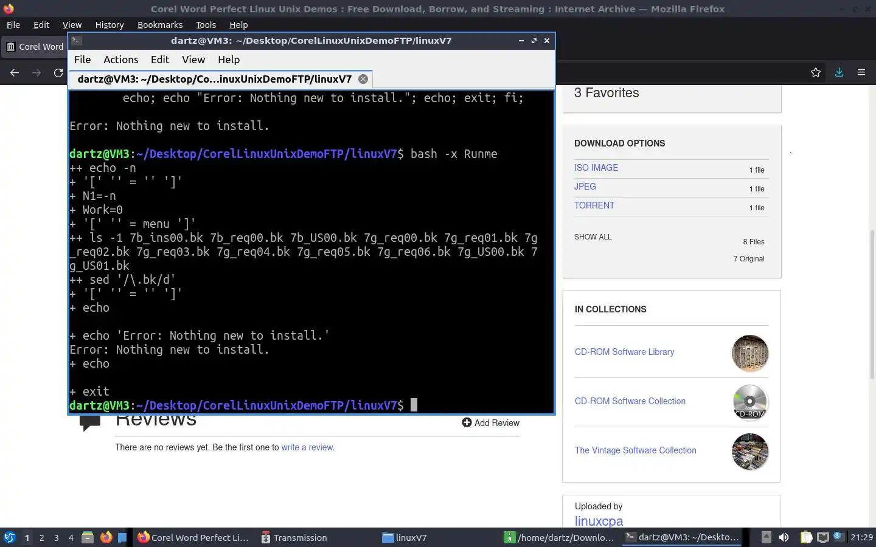Click network connection tray icon
This screenshot has height=547, width=876.
tap(823, 537)
